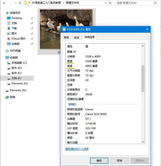The height and width of the screenshot is (166, 161).
Task: Select the 文档 (F:) drive
Action: [16, 78]
